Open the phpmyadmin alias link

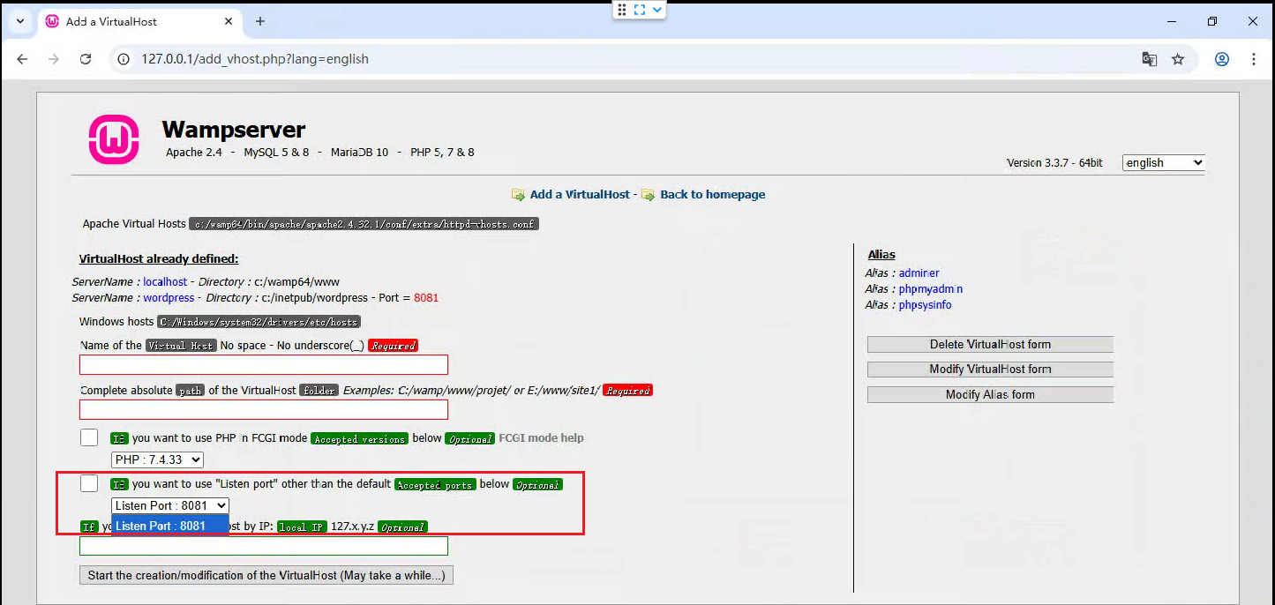(x=931, y=289)
